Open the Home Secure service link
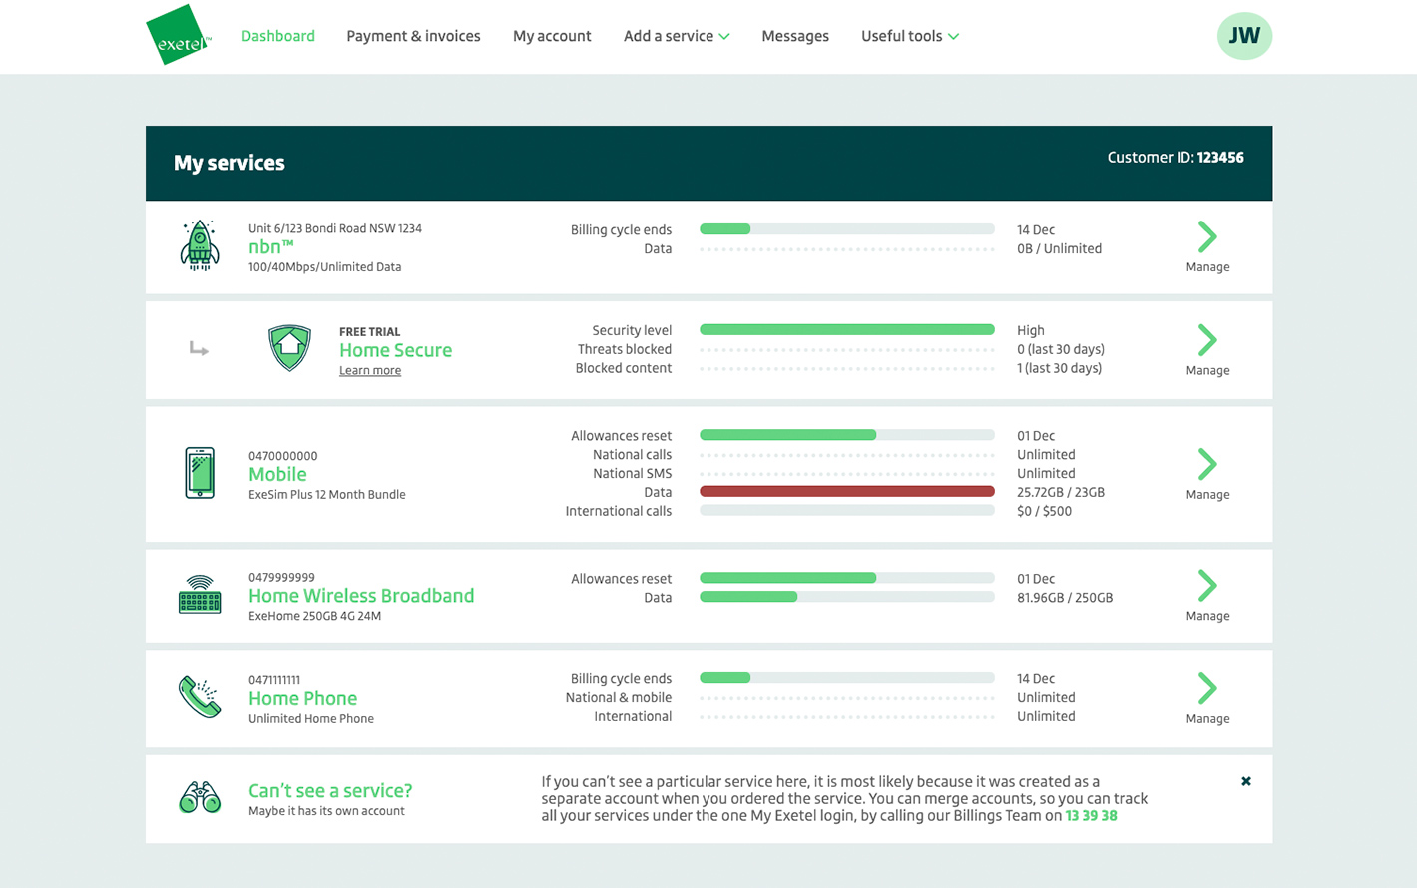The height and width of the screenshot is (888, 1417). click(395, 350)
